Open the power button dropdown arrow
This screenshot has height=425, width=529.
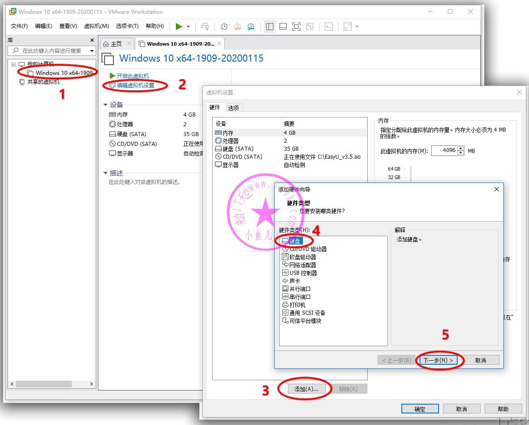pyautogui.click(x=188, y=26)
